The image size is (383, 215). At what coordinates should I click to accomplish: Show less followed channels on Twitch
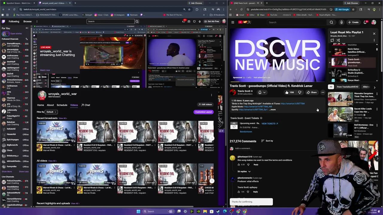click(x=24, y=172)
